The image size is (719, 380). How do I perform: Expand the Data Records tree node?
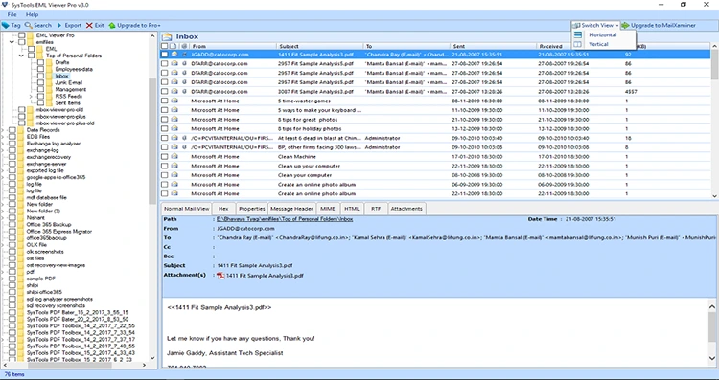click(x=2, y=130)
